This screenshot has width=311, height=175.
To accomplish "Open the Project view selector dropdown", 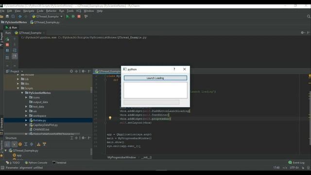I will [22, 71].
